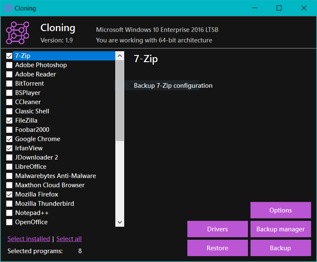The width and height of the screenshot is (317, 262).
Task: Disable the IrfanView checkbox
Action: click(x=9, y=148)
